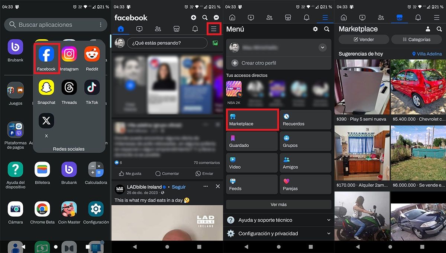
Task: Open the hamburger menu tab in Facebook feed
Action: (x=214, y=29)
